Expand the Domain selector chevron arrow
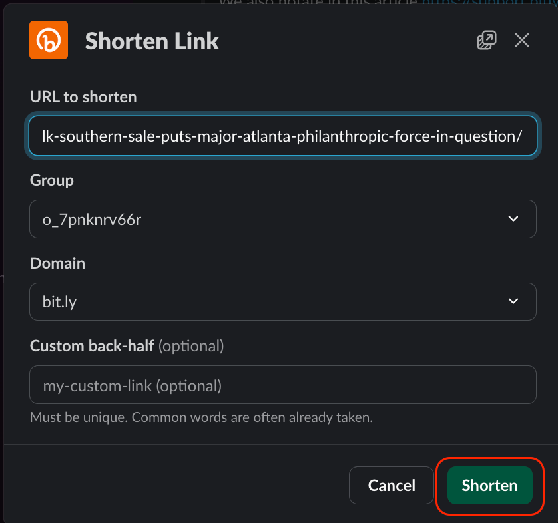 [513, 301]
